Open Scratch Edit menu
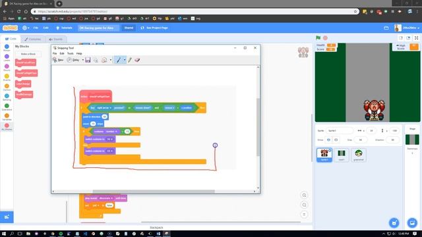This screenshot has height=237, width=422. 46,28
